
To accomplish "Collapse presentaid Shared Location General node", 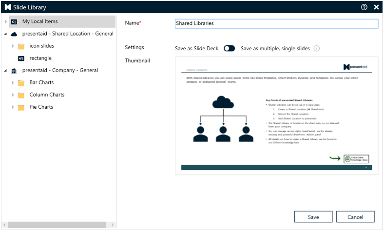I will click(x=6, y=34).
